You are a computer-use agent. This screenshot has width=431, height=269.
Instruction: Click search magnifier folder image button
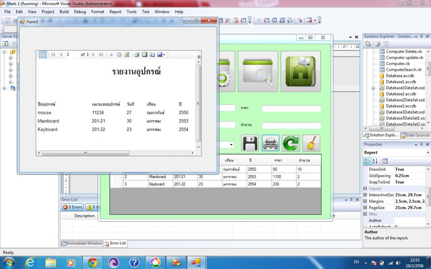pyautogui.click(x=258, y=71)
